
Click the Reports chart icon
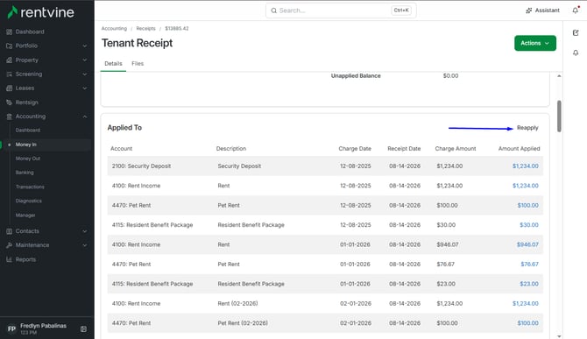click(x=10, y=259)
